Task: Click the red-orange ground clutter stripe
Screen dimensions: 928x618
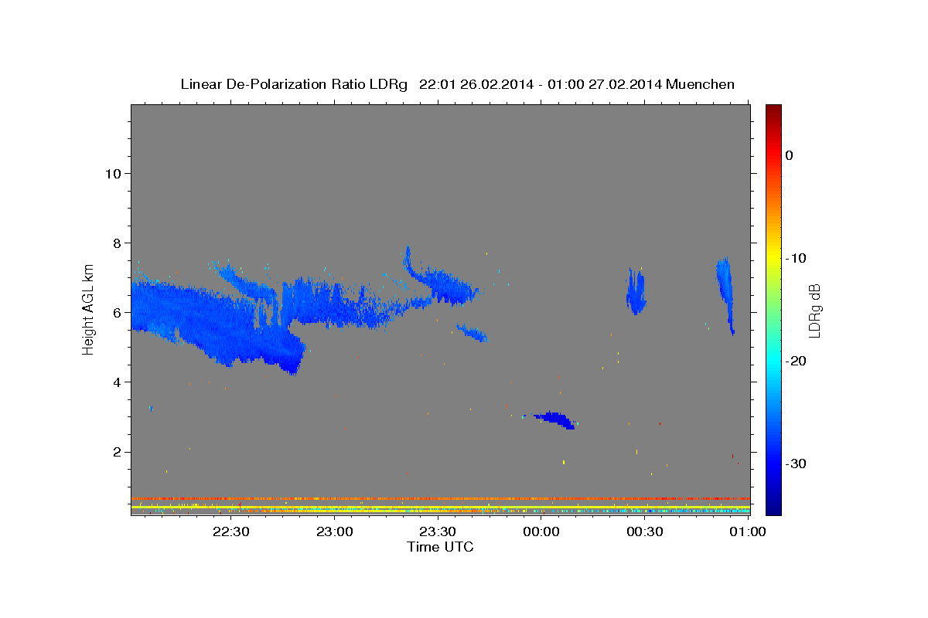Action: (441, 498)
